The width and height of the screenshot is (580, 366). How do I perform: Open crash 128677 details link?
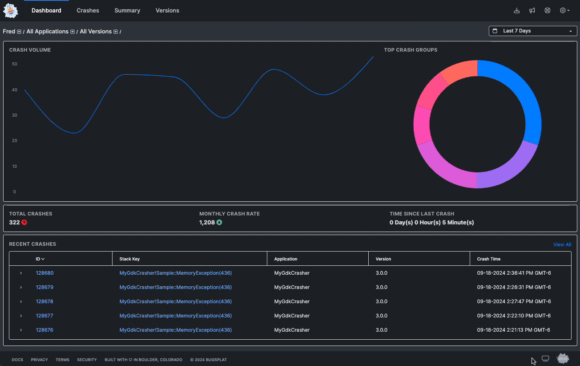44,316
